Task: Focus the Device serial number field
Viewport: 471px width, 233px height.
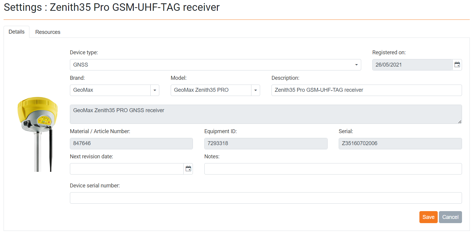Action: 265,198
